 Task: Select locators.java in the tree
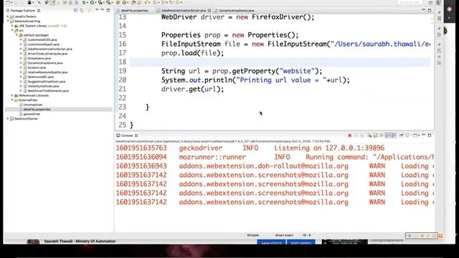tap(37, 67)
